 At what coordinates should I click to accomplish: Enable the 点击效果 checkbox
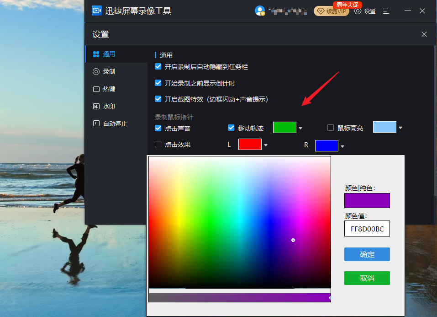coord(158,145)
